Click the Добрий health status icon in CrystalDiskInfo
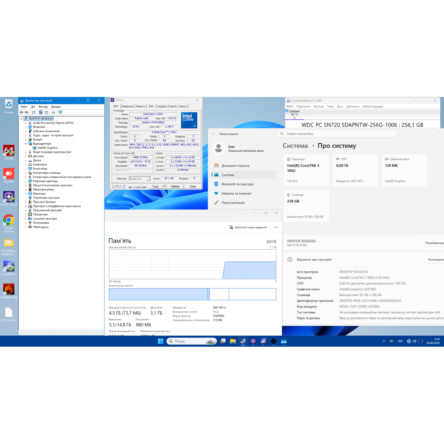 click(287, 111)
